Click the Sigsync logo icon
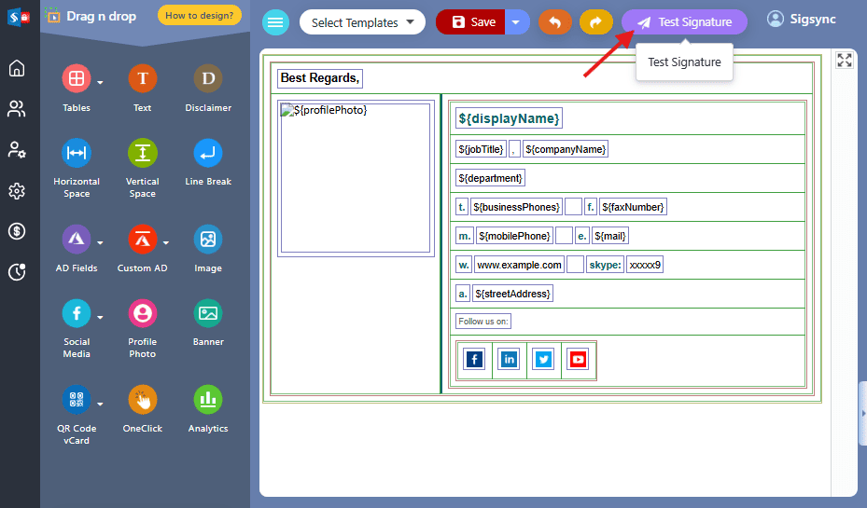The width and height of the screenshot is (867, 508). click(x=19, y=17)
